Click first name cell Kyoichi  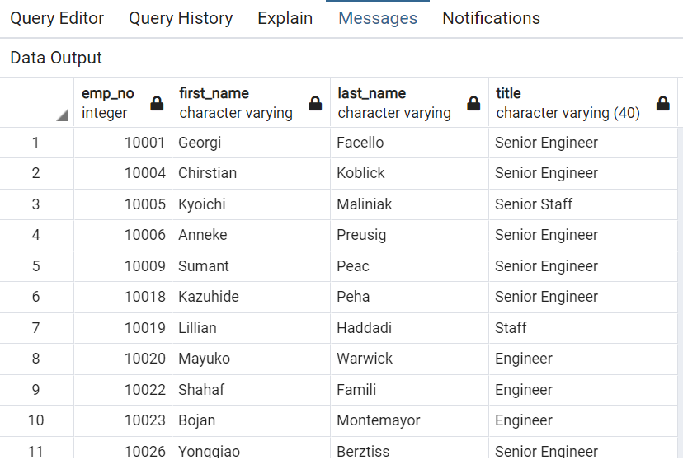(x=252, y=204)
